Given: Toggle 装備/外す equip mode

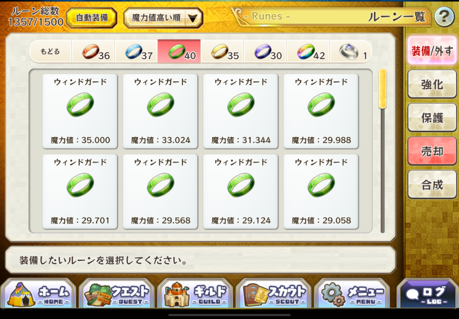Looking at the screenshot, I should (432, 51).
